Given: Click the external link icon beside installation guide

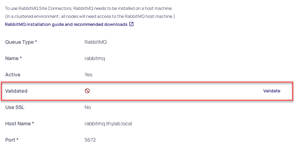Looking at the screenshot, I should [131, 24].
